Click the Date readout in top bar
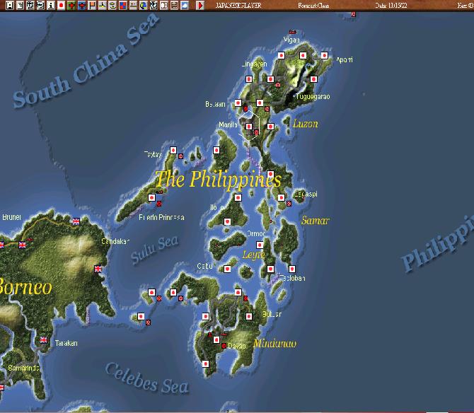 pos(391,6)
